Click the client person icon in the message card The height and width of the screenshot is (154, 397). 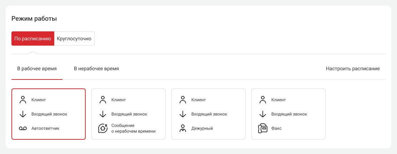pos(103,100)
